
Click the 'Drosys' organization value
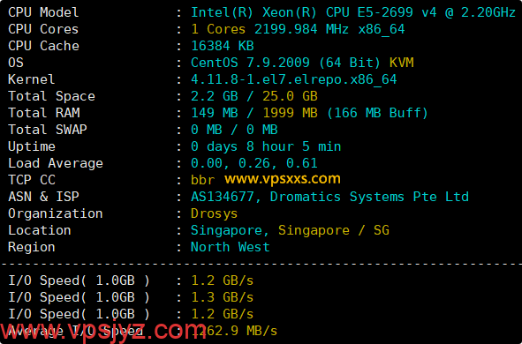(214, 213)
